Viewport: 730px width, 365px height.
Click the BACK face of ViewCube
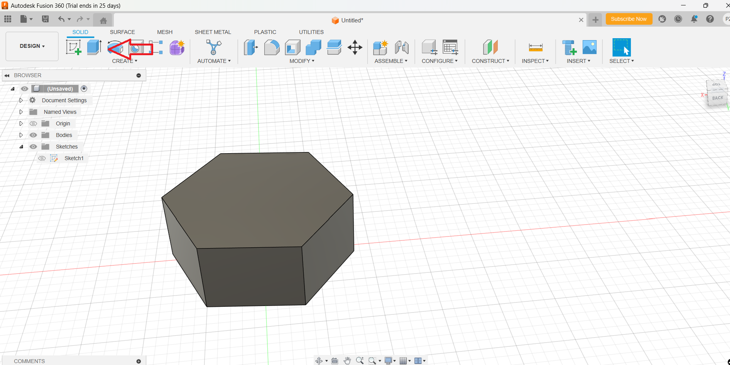(717, 98)
